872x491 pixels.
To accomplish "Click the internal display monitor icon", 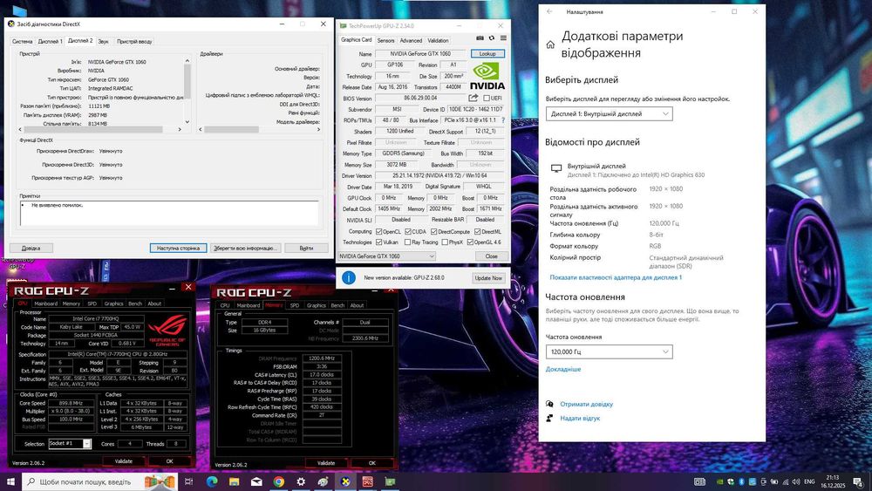I will tap(556, 168).
